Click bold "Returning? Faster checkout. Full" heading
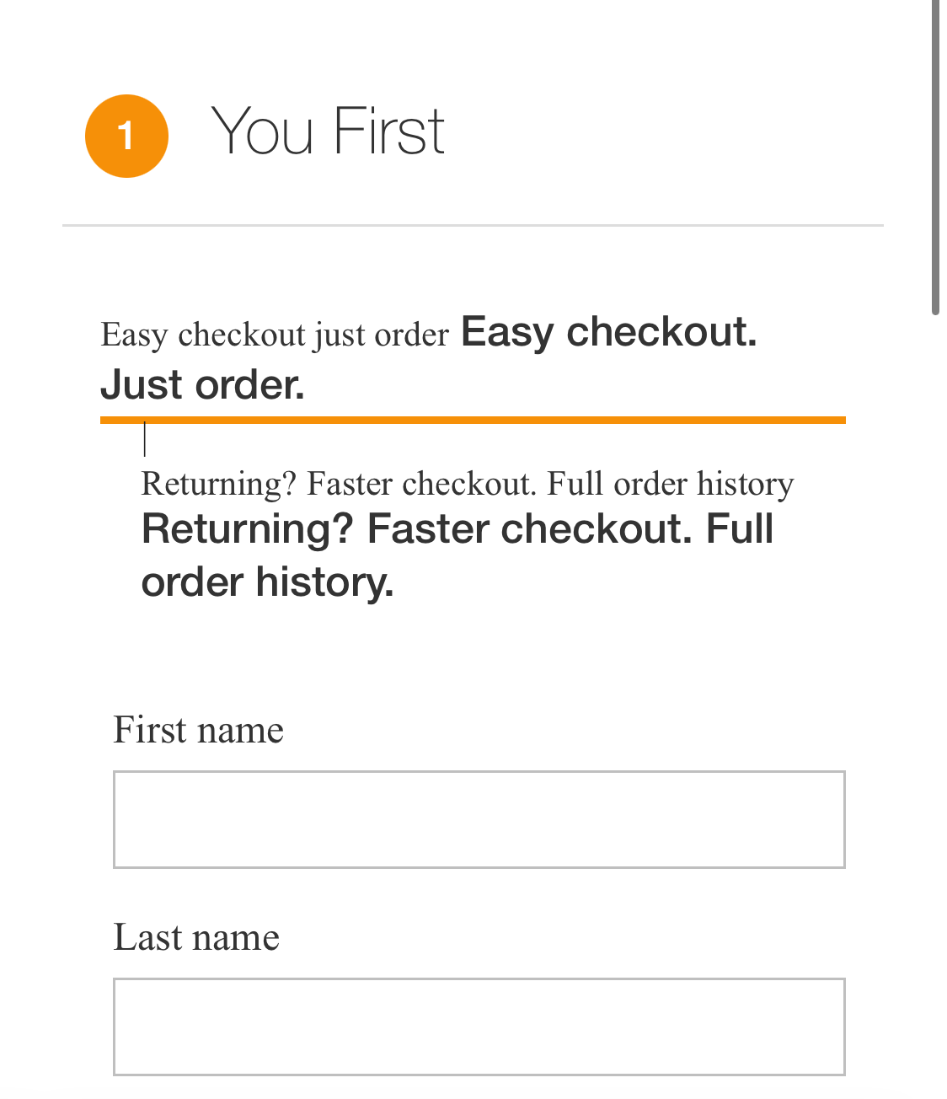The image size is (947, 1099). [x=457, y=529]
